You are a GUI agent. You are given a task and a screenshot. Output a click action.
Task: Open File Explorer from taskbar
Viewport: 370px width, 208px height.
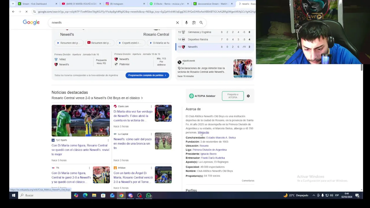pos(94,195)
